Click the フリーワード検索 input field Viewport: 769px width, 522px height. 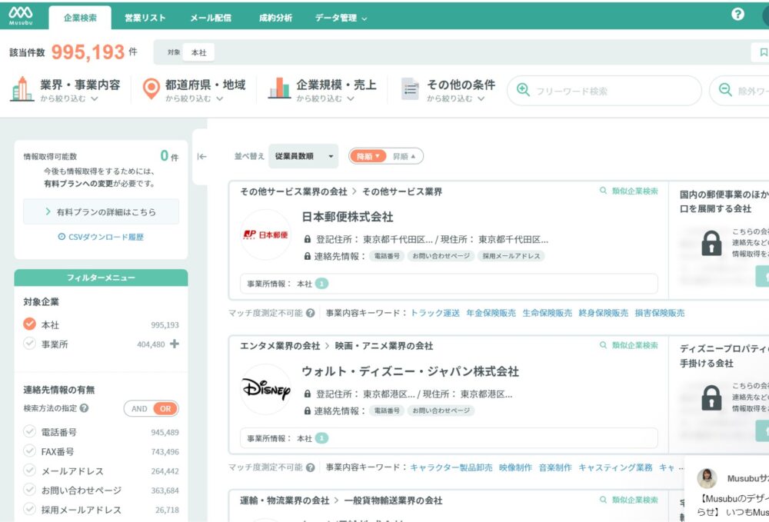click(x=604, y=90)
